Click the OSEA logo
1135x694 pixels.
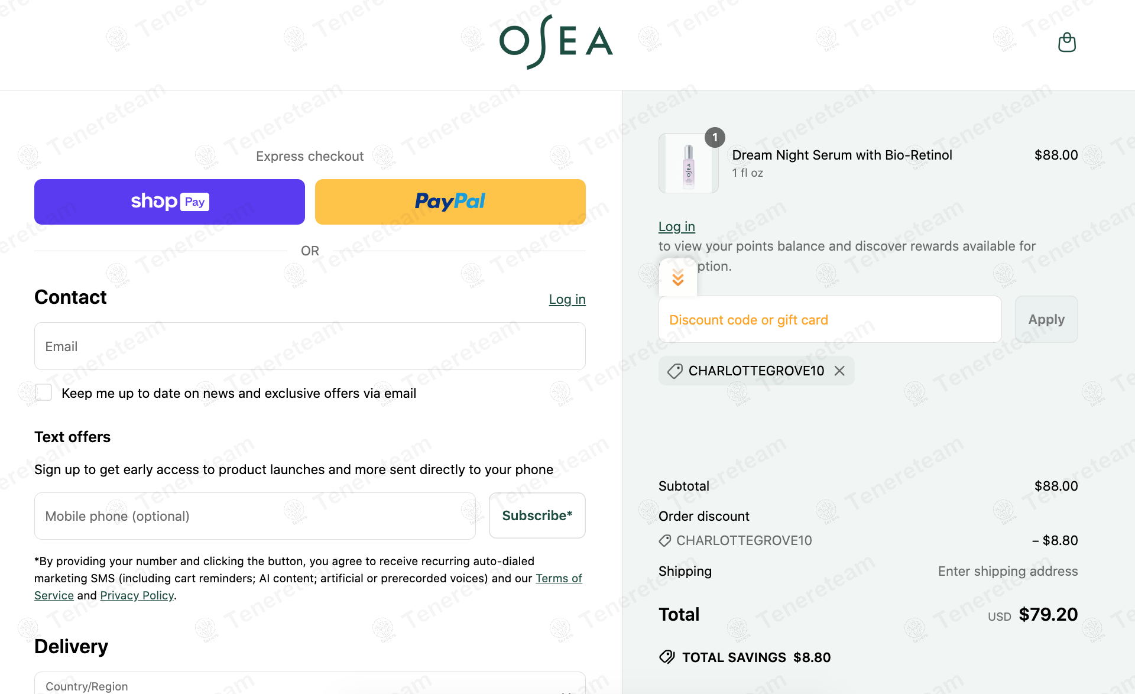(x=556, y=41)
